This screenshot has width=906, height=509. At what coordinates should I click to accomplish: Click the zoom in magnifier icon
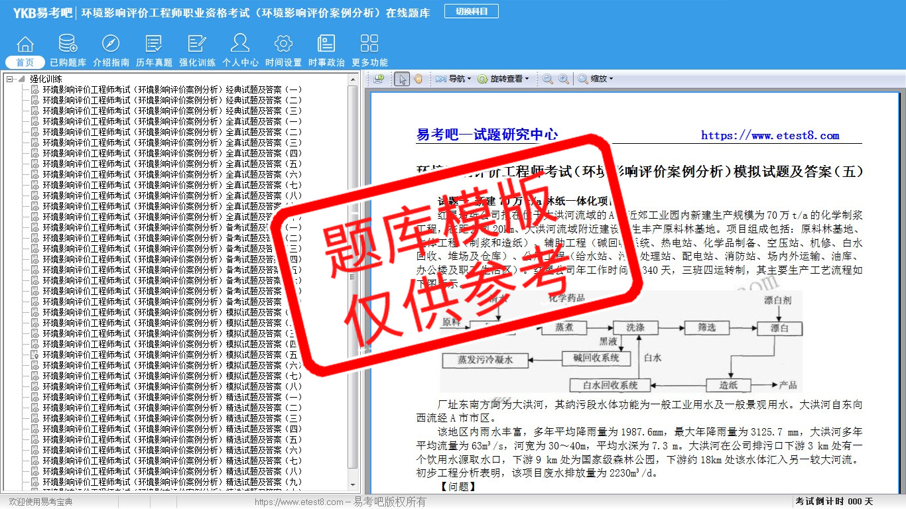(x=564, y=79)
